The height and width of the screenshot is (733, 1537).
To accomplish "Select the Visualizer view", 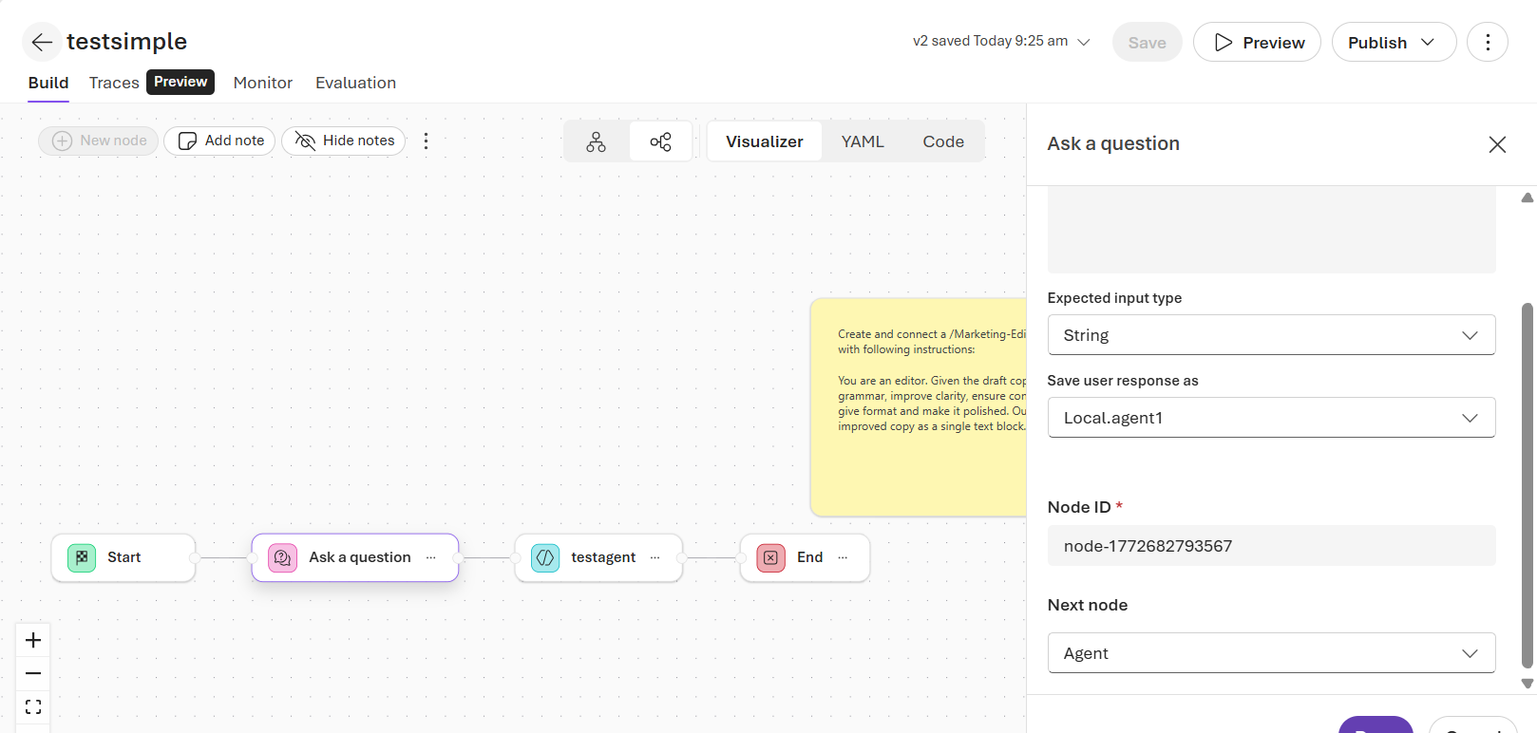I will tap(765, 141).
